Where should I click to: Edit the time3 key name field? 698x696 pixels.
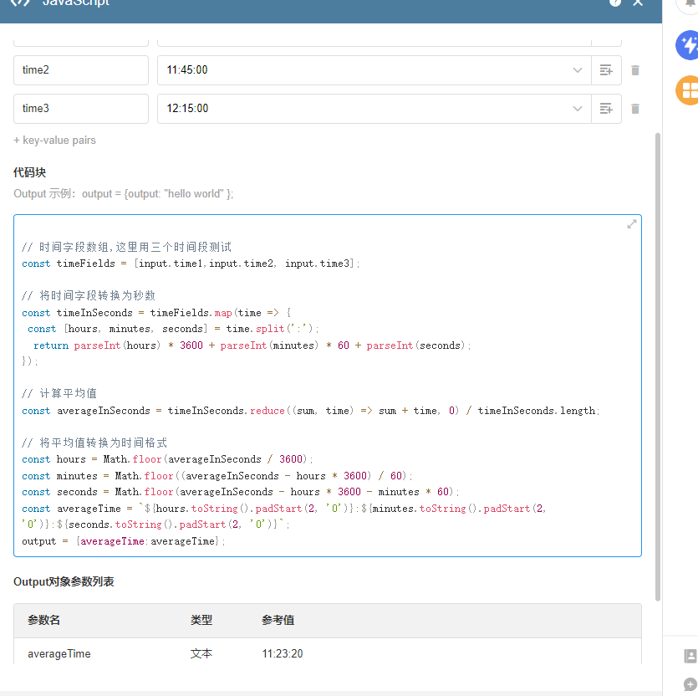click(x=81, y=109)
